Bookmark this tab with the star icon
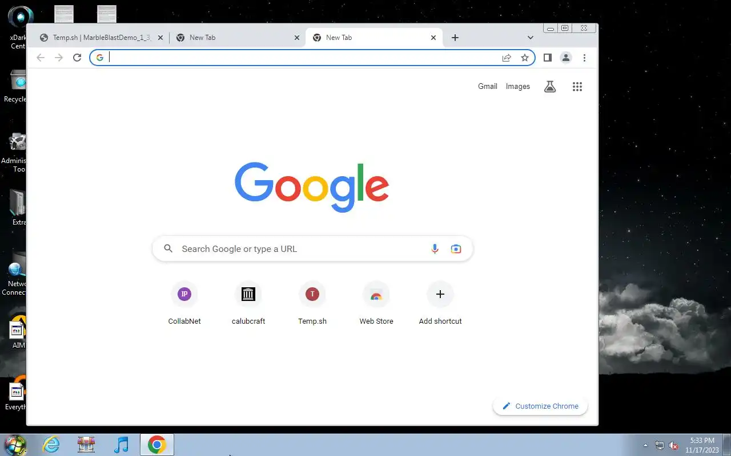The width and height of the screenshot is (731, 456). point(525,58)
